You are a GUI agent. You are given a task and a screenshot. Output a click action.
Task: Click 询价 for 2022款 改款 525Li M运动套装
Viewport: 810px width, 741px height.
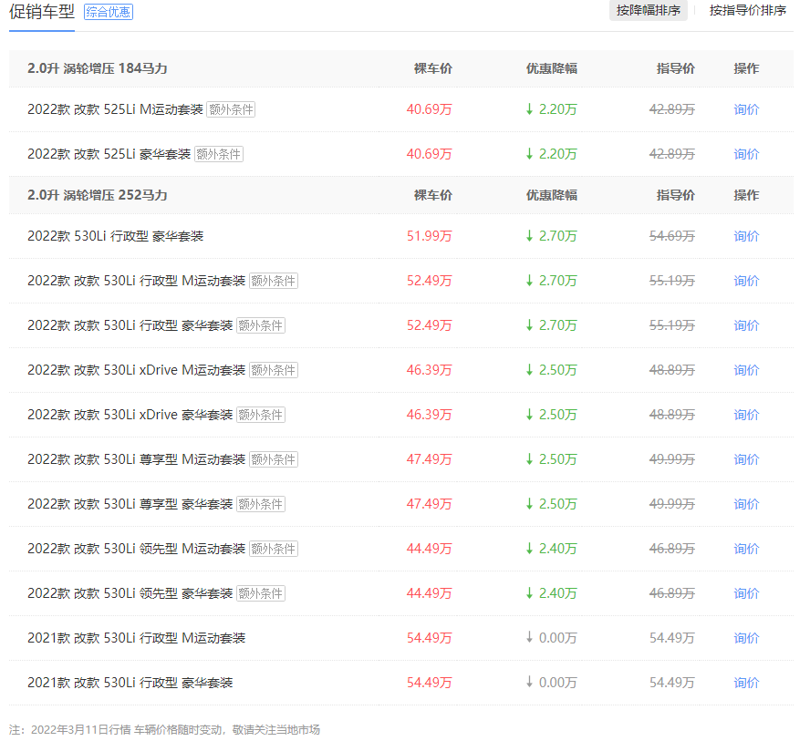pos(746,109)
